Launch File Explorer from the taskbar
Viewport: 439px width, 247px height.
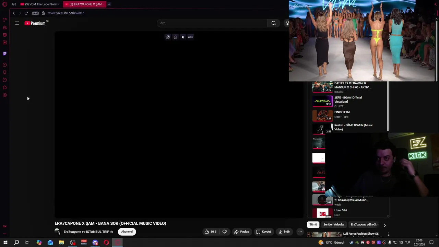coord(61,243)
